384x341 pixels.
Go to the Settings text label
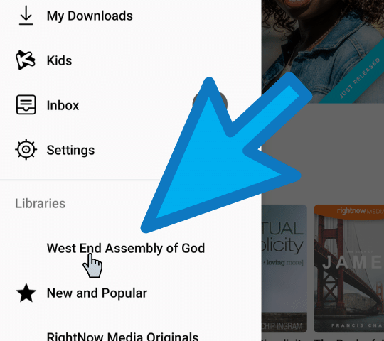[x=70, y=150]
